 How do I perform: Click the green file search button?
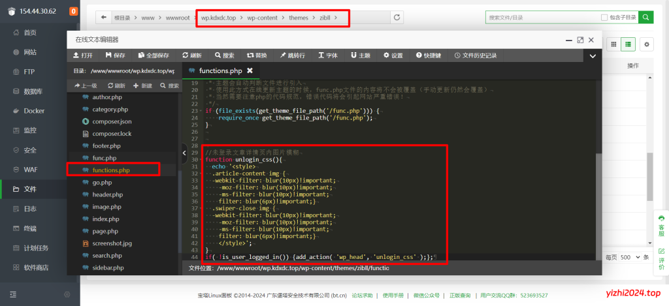646,18
